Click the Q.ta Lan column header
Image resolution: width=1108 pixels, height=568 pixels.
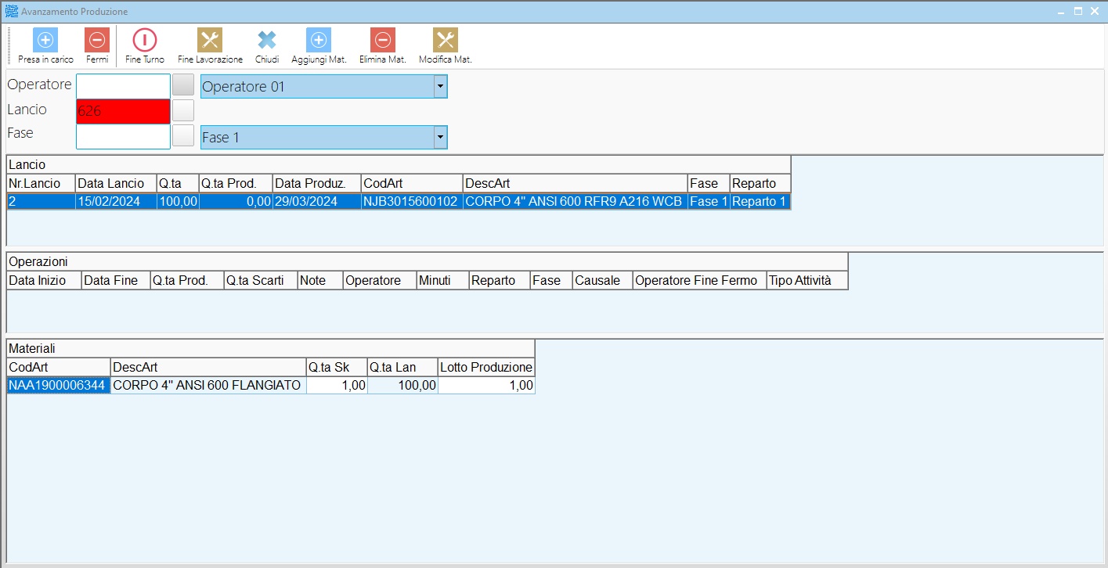click(x=402, y=367)
